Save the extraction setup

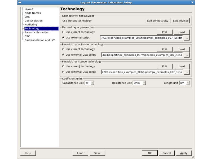[x=97, y=153]
